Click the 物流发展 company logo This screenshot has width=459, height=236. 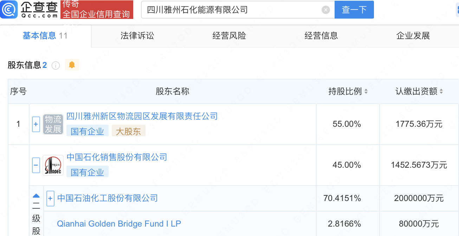tap(53, 124)
